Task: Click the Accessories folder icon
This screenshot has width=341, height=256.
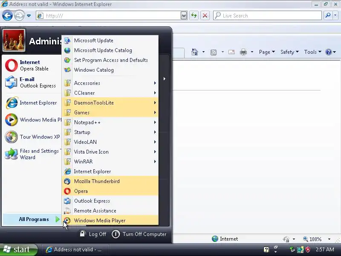Action: coord(68,83)
